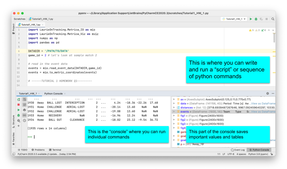This screenshot has width=287, height=169.
Task: Open tool windows quick access icon in status bar
Action: (14, 154)
